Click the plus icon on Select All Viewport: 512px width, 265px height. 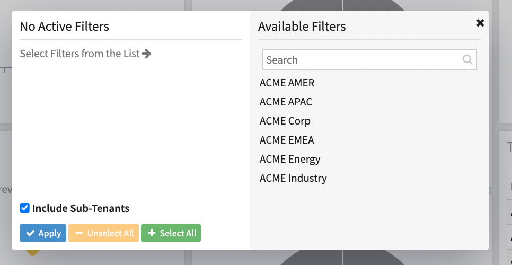(x=152, y=233)
